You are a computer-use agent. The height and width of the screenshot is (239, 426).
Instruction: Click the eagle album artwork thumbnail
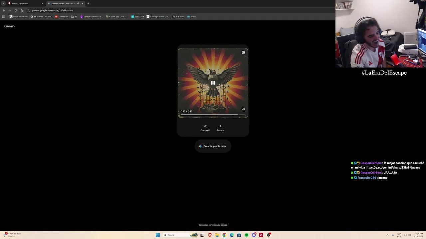[213, 83]
